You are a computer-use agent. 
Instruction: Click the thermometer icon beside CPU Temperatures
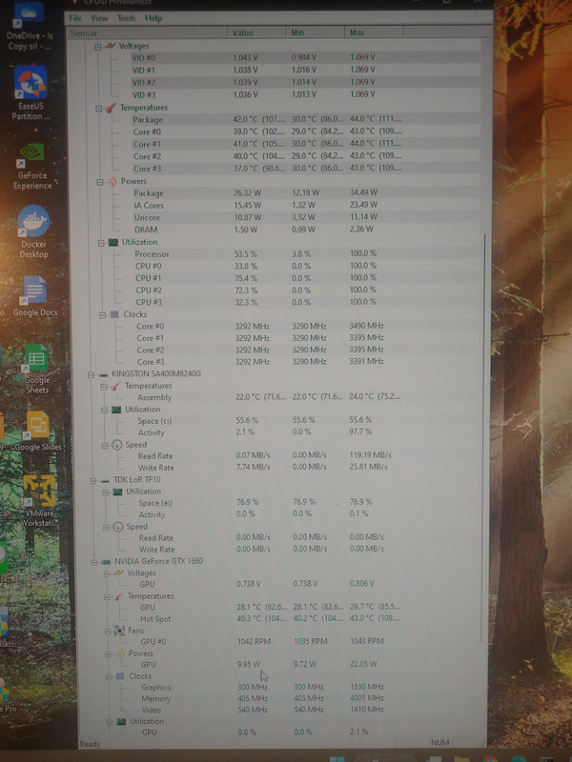pos(112,108)
